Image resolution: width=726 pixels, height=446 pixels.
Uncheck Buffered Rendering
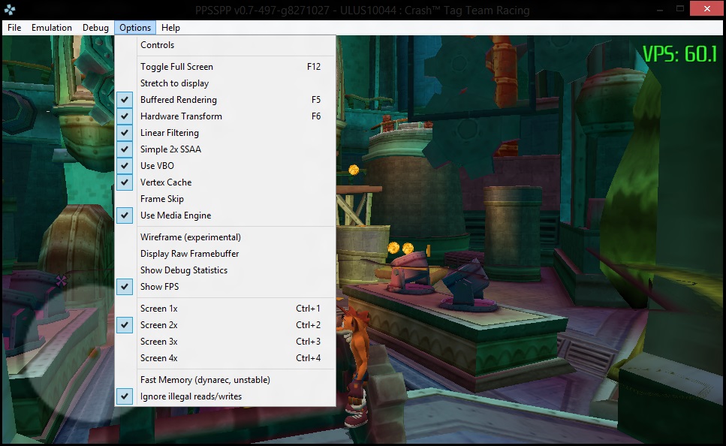point(178,100)
